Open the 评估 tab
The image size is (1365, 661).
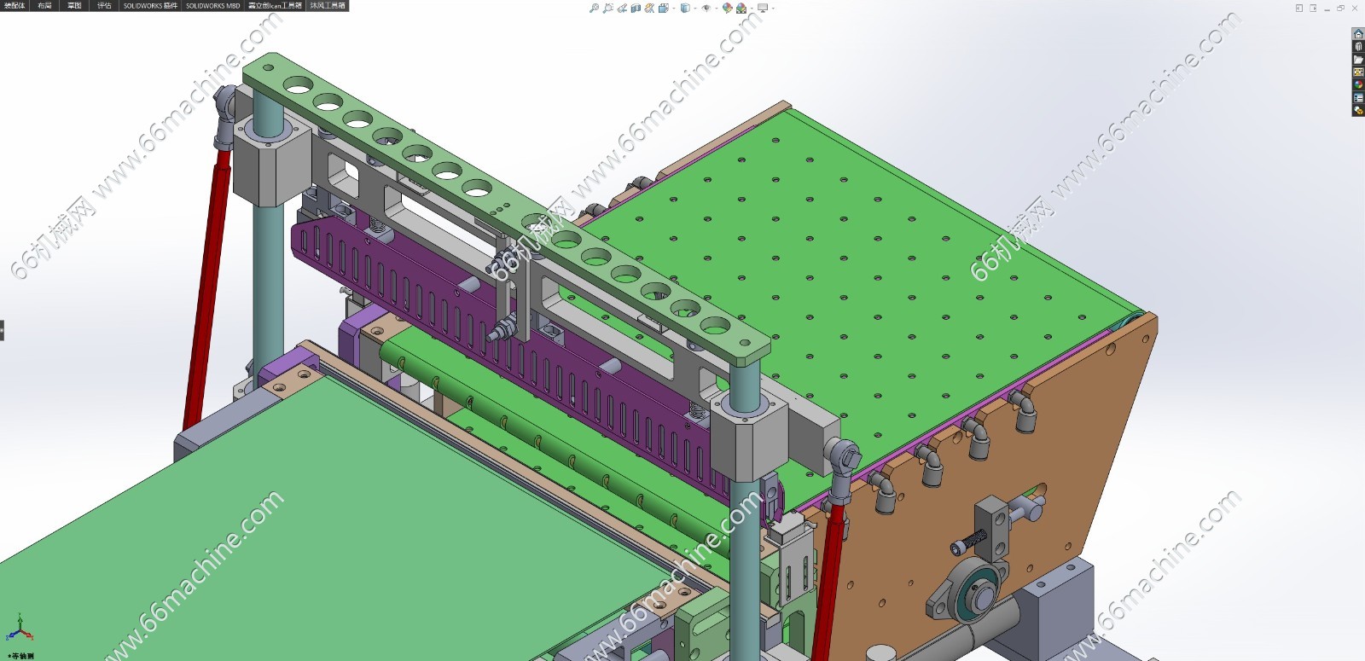104,5
